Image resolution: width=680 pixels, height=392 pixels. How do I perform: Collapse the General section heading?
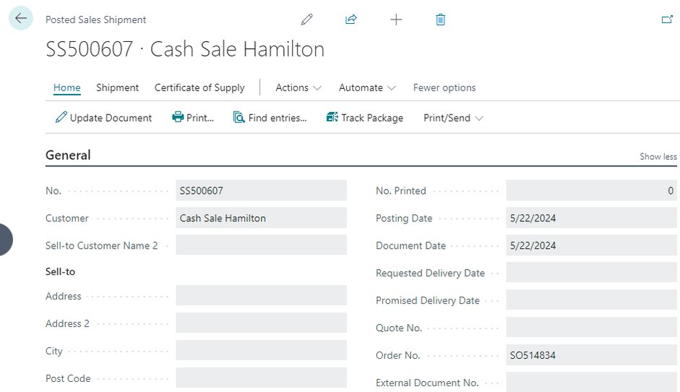pyautogui.click(x=68, y=155)
